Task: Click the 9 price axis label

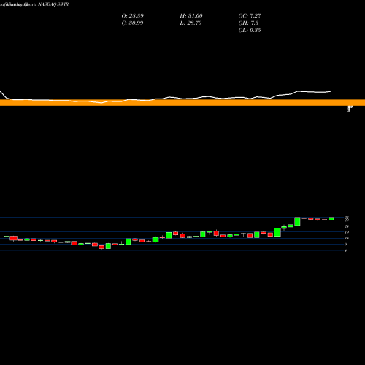Action: (x=346, y=245)
